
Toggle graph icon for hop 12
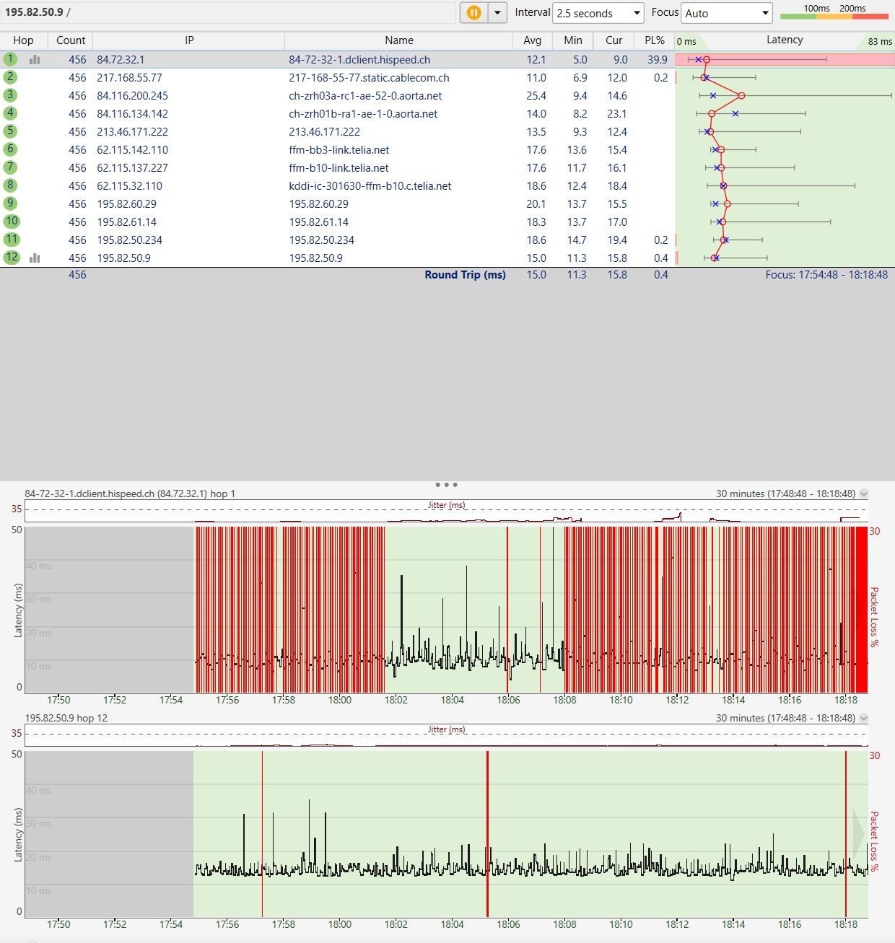(35, 258)
